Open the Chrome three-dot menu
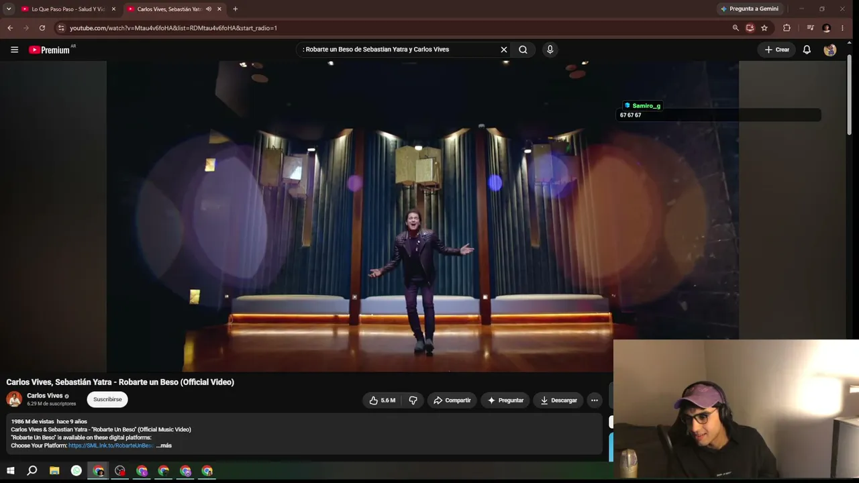 [x=842, y=28]
